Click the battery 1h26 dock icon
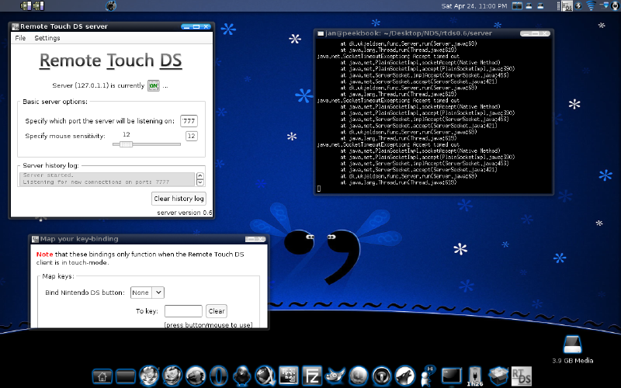621x388 pixels. point(475,376)
